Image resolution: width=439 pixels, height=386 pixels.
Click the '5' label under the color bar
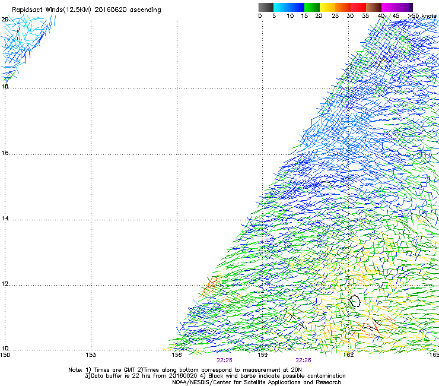point(274,15)
